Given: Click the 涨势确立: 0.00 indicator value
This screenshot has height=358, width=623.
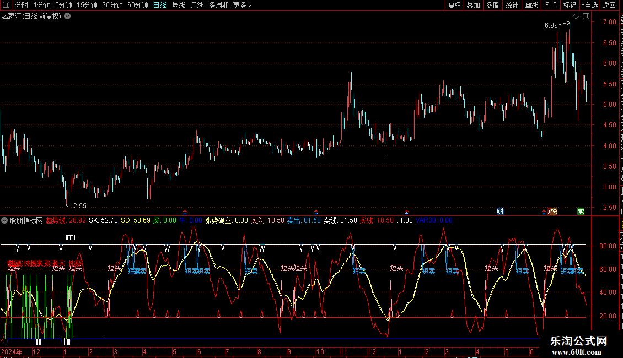Looking at the screenshot, I should pos(226,220).
